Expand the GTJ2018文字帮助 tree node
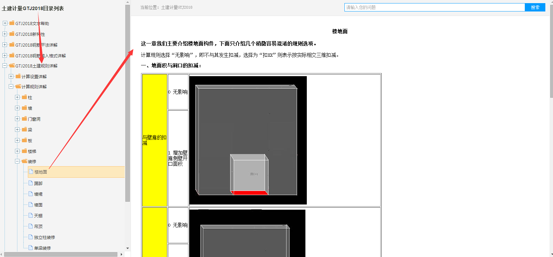Image resolution: width=553 pixels, height=257 pixels. pos(5,23)
